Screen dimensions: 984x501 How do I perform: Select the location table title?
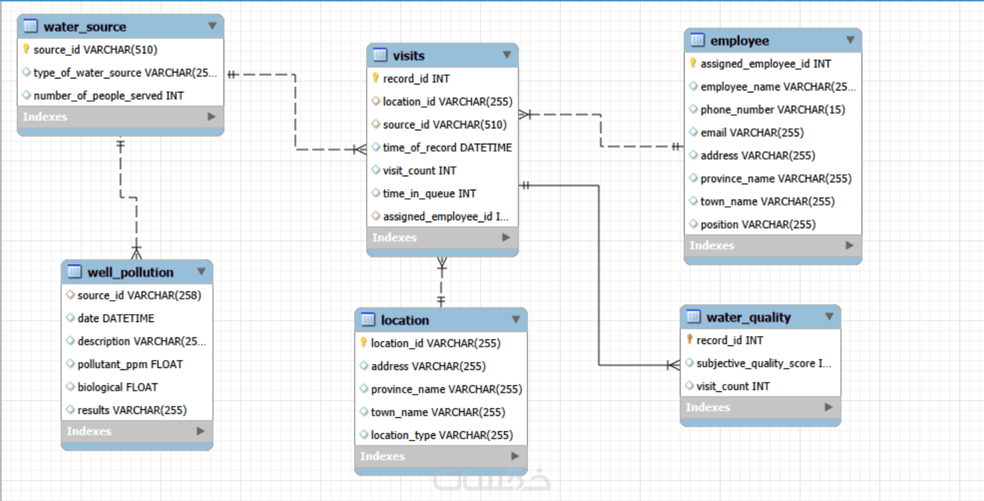click(x=405, y=321)
